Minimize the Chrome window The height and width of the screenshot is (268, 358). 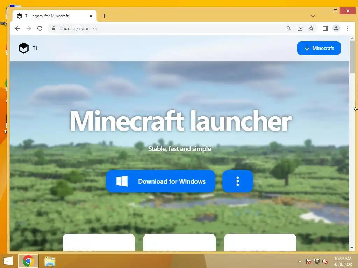point(326,11)
